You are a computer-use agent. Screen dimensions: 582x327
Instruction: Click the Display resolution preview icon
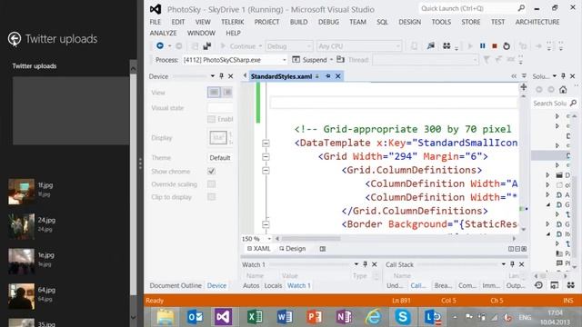click(218, 137)
